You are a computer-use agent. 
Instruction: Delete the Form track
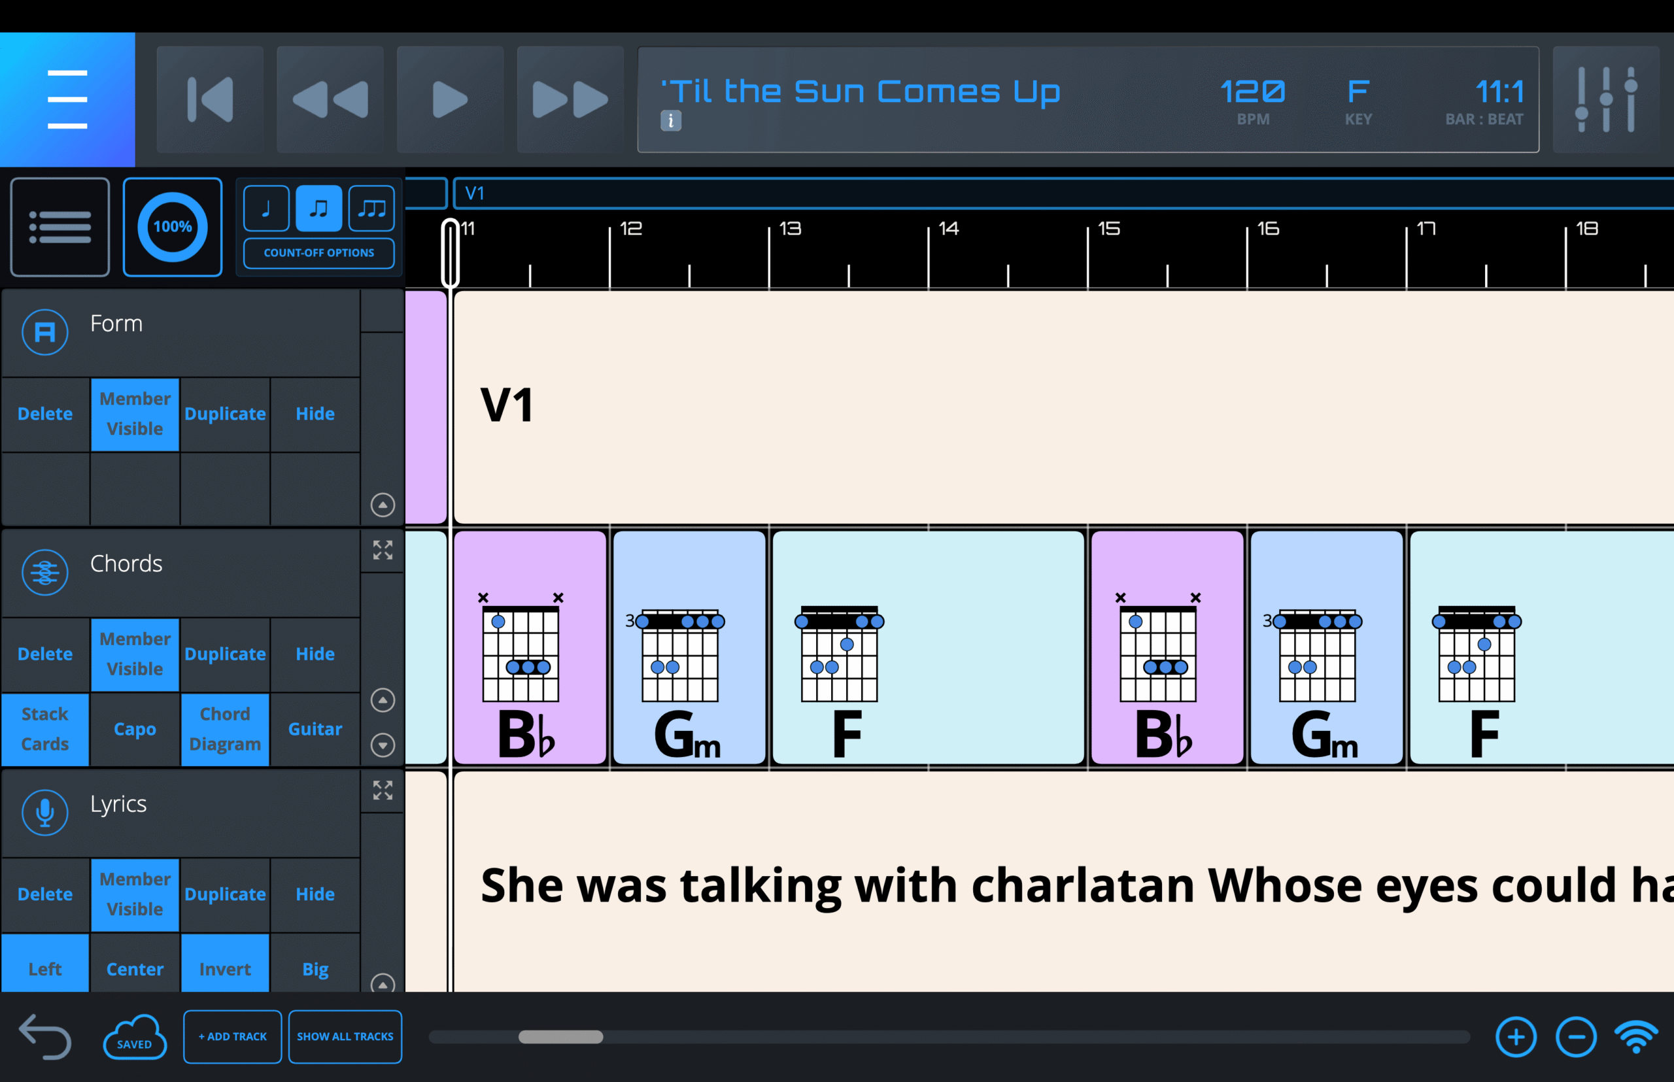pyautogui.click(x=45, y=414)
